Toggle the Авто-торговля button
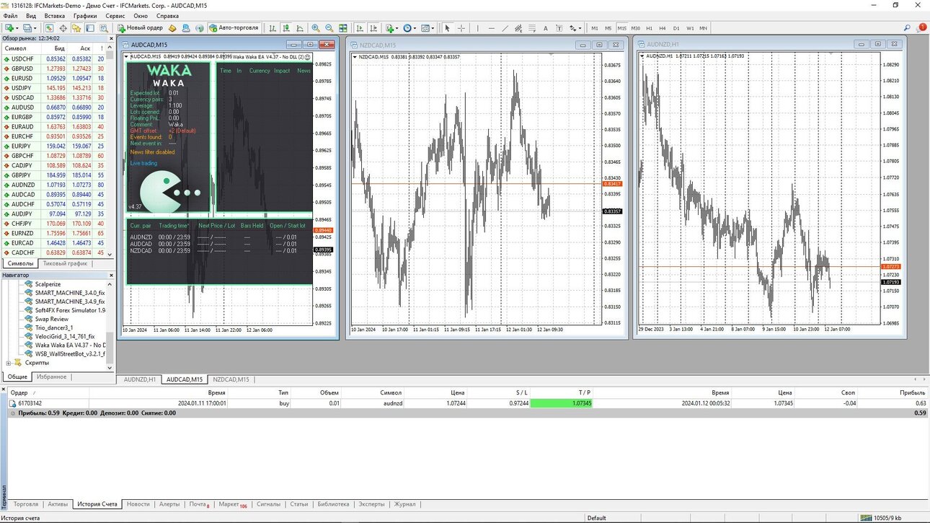The image size is (930, 523). click(234, 28)
